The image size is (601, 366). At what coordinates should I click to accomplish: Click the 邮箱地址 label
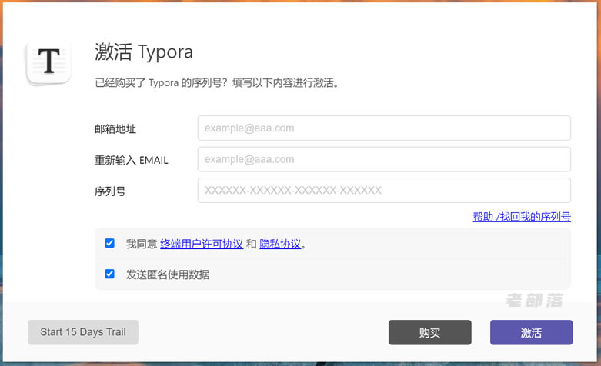tap(115, 128)
